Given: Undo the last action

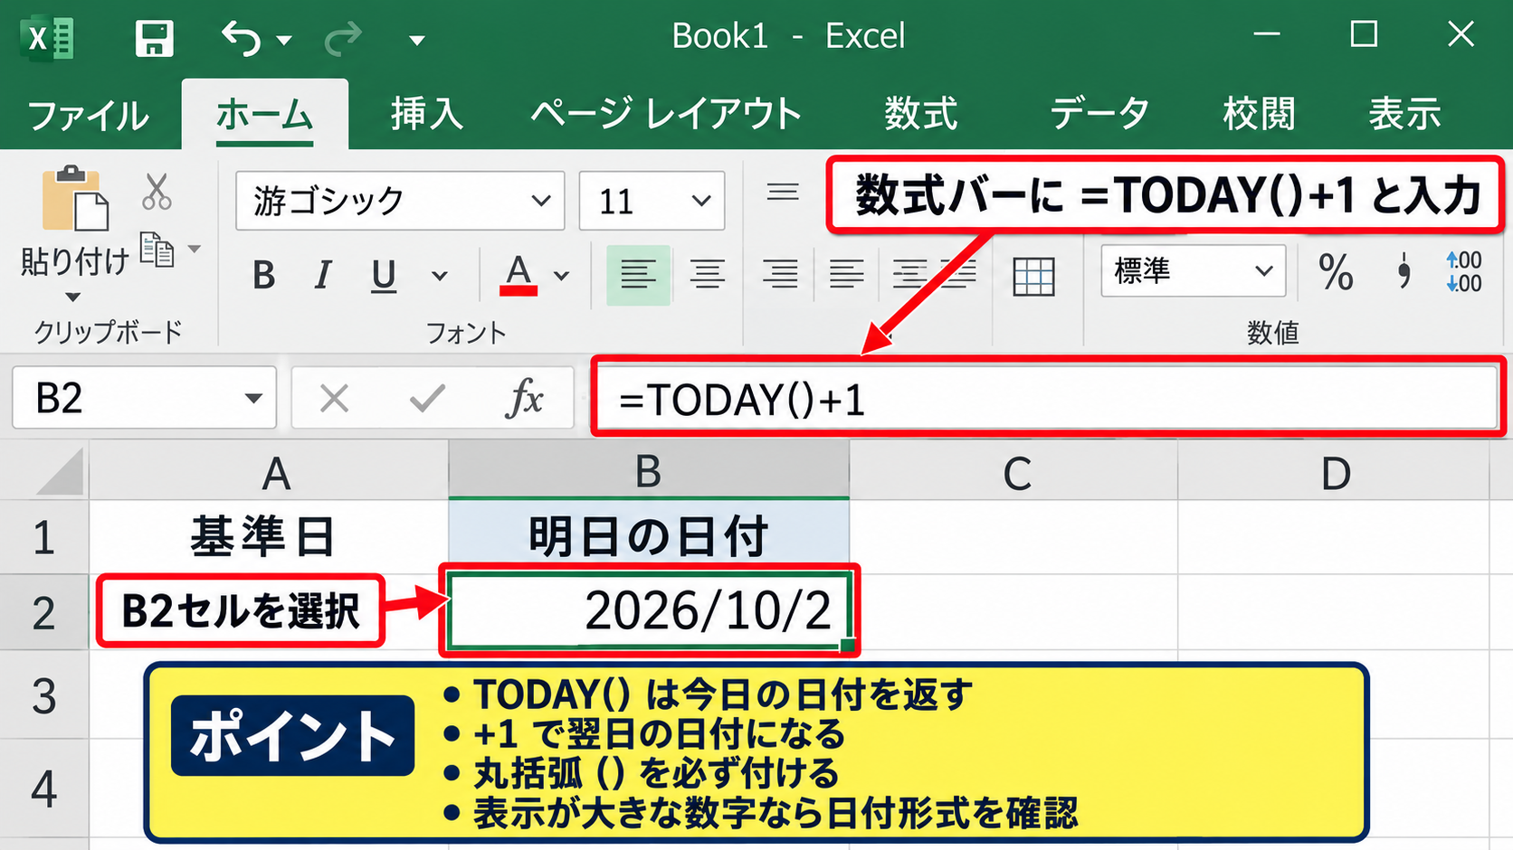Looking at the screenshot, I should 242,38.
